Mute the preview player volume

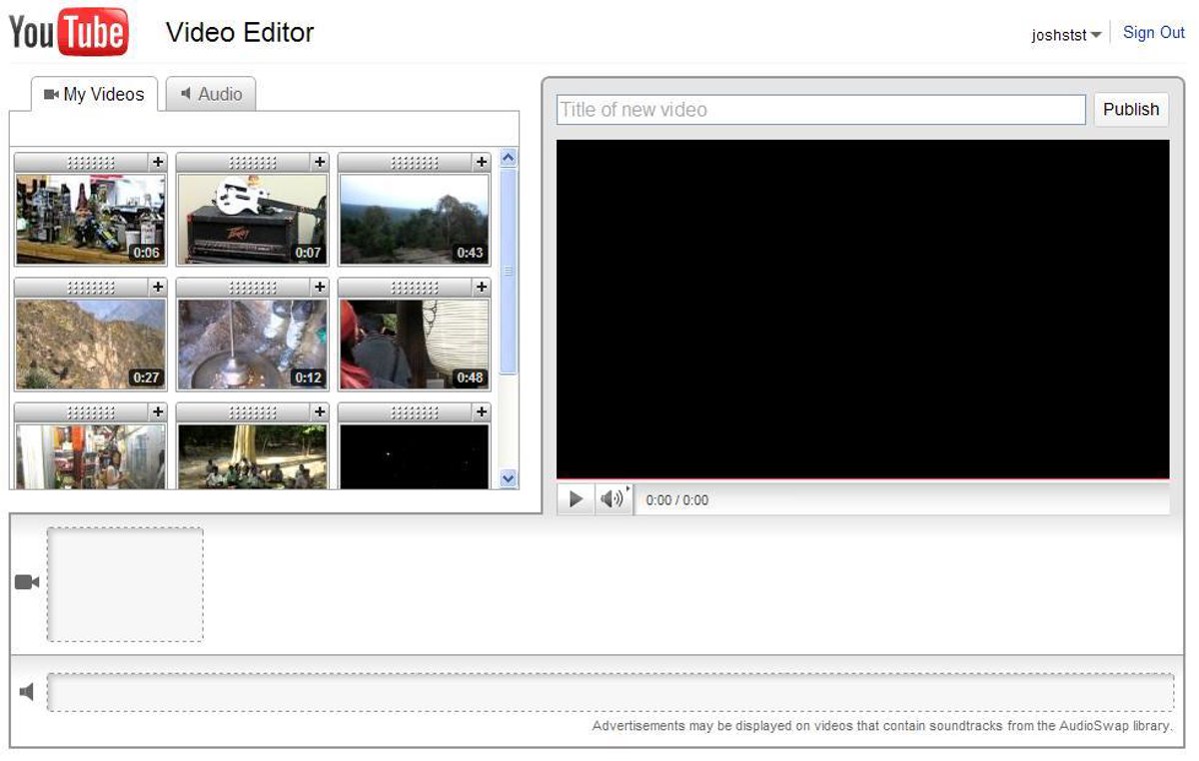point(609,499)
